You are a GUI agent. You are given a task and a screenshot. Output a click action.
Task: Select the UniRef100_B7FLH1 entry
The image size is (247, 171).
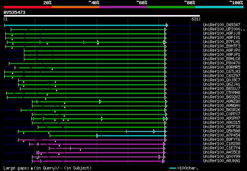click(x=222, y=42)
